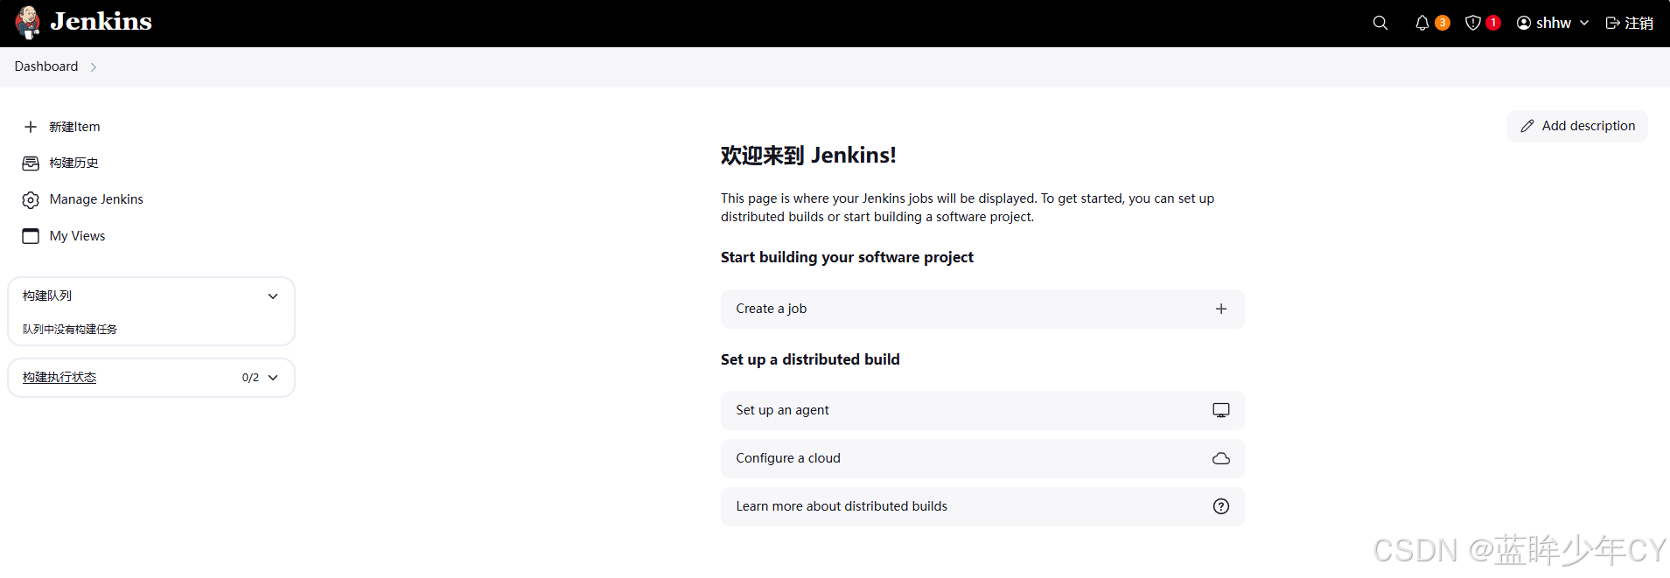Viewport: 1670px width, 578px height.
Task: Click the cloud icon on Configure a cloud
Action: (x=1221, y=458)
